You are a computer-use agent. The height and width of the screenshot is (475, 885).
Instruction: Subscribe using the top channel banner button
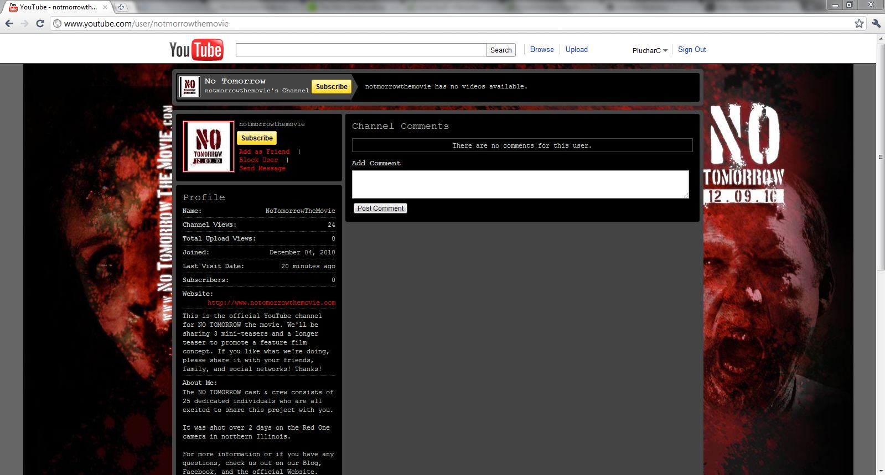pos(332,87)
